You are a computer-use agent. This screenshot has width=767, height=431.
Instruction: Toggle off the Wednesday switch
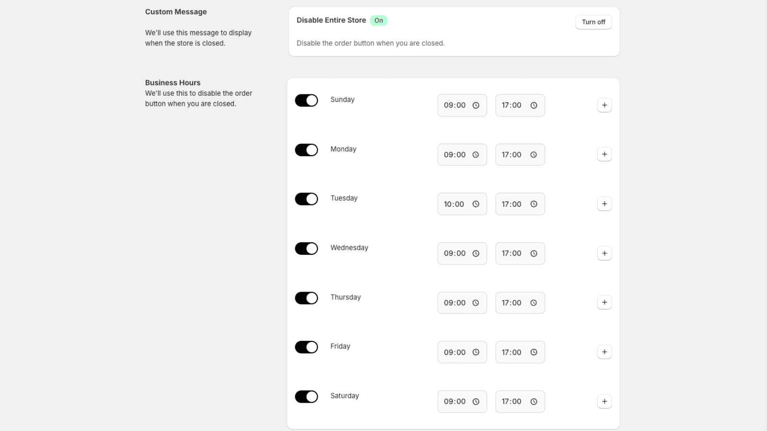pos(306,249)
